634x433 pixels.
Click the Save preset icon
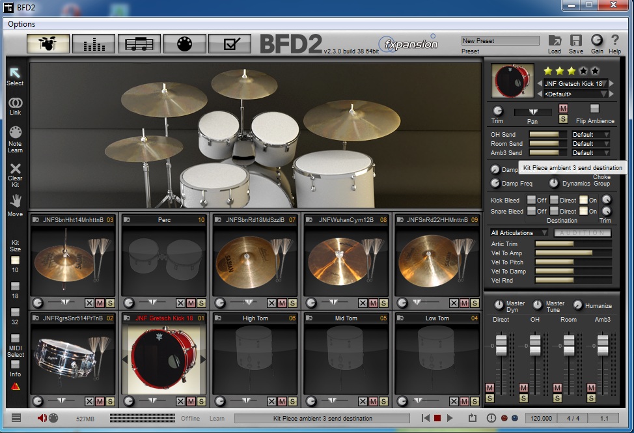576,40
